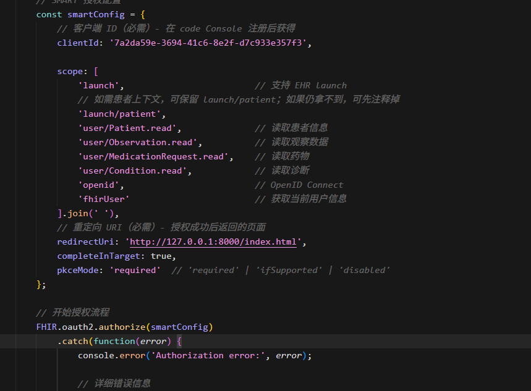Select the 'launch/patient' scope string
Image resolution: width=531 pixels, height=391 pixels.
[x=121, y=114]
